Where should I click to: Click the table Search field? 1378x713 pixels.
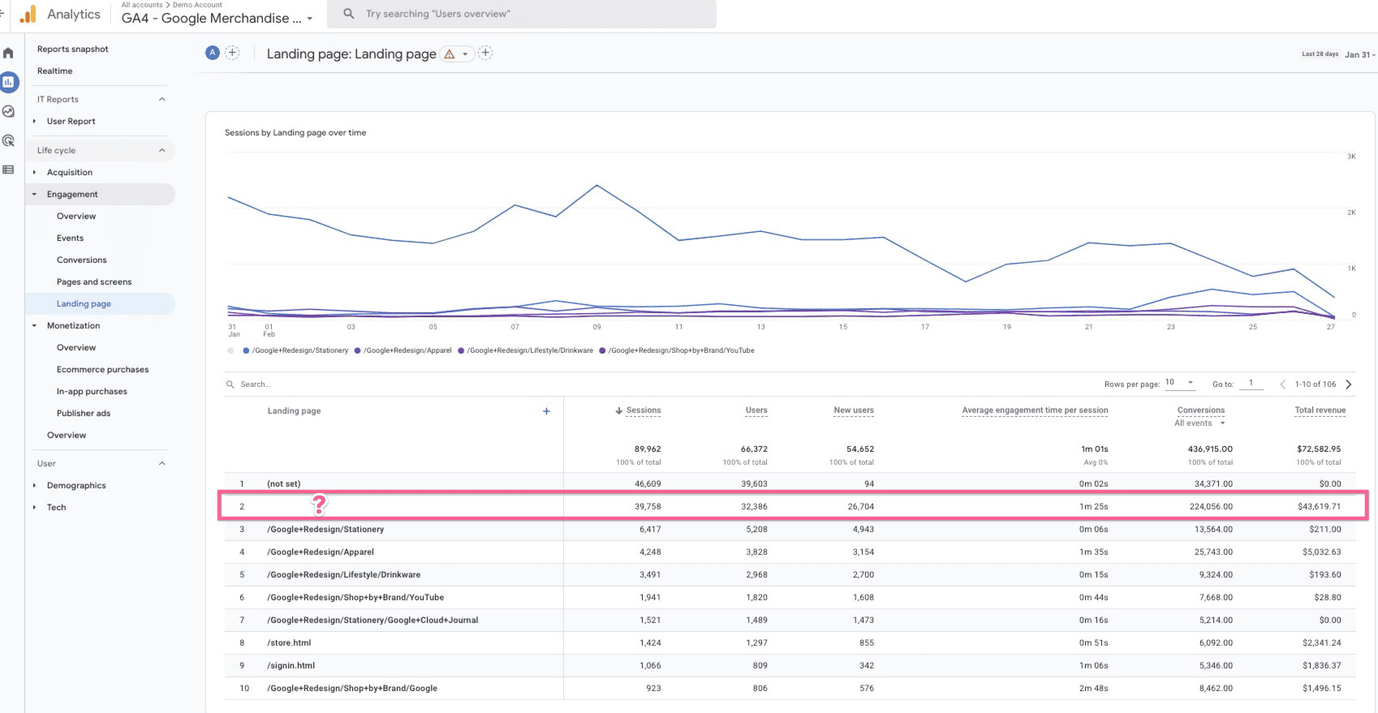[x=256, y=384]
